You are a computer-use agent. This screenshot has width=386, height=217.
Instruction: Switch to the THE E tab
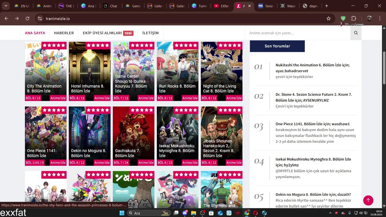[67, 6]
